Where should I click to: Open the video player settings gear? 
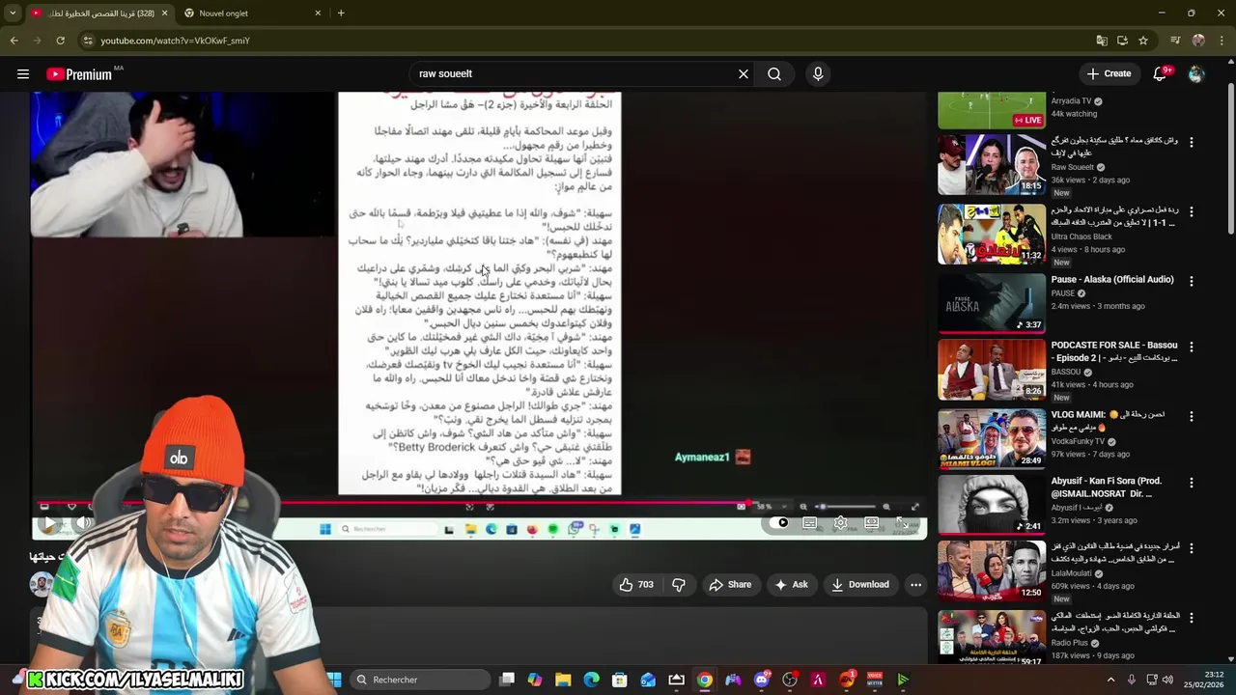[841, 523]
